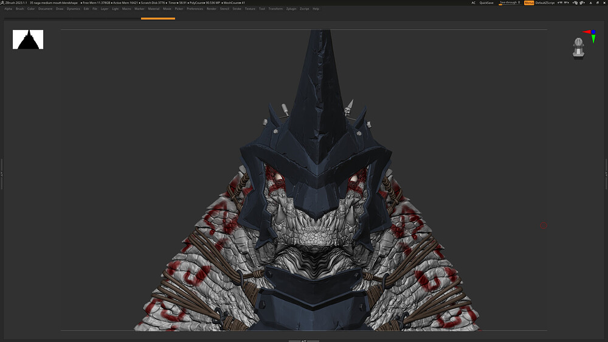Open the Material menu

[154, 9]
